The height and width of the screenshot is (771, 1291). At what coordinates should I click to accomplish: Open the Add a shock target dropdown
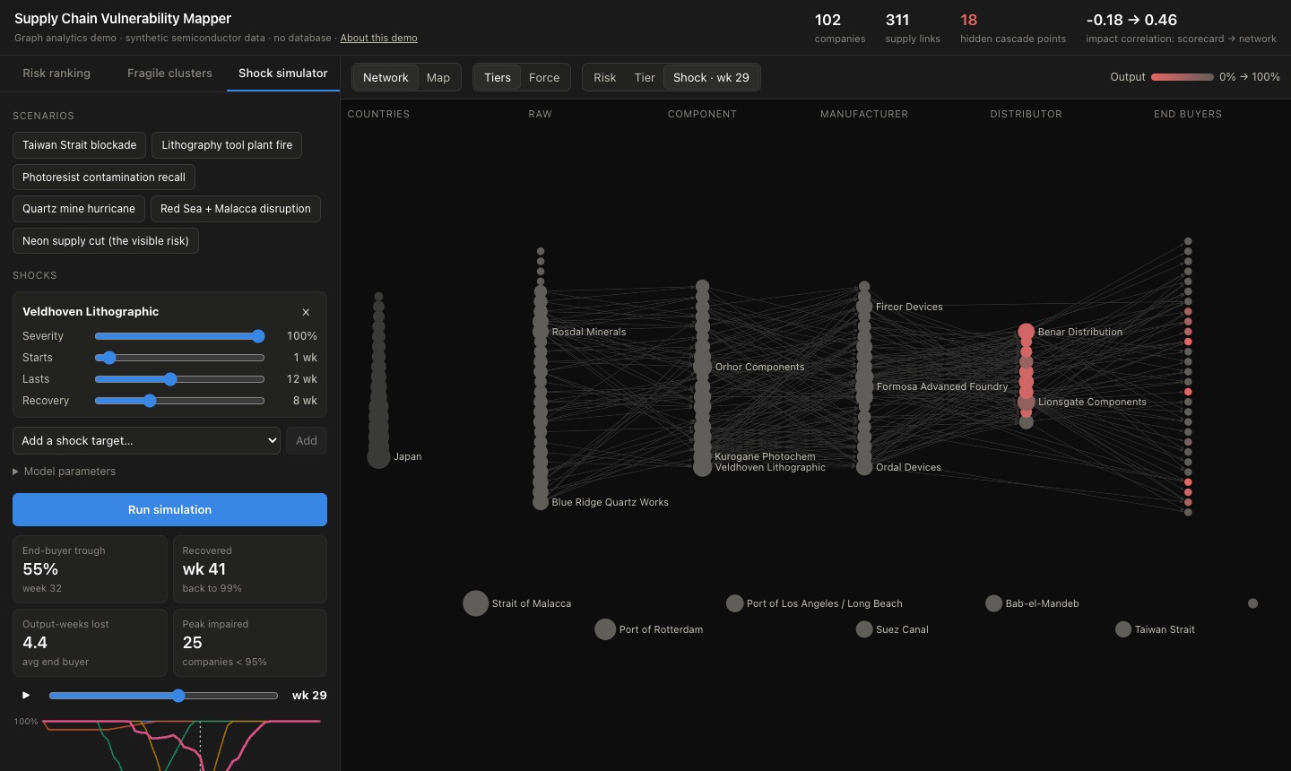[146, 440]
